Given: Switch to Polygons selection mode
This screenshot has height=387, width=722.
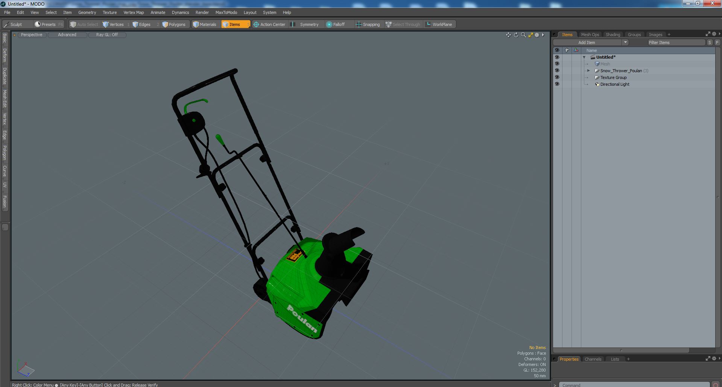Looking at the screenshot, I should (x=175, y=24).
